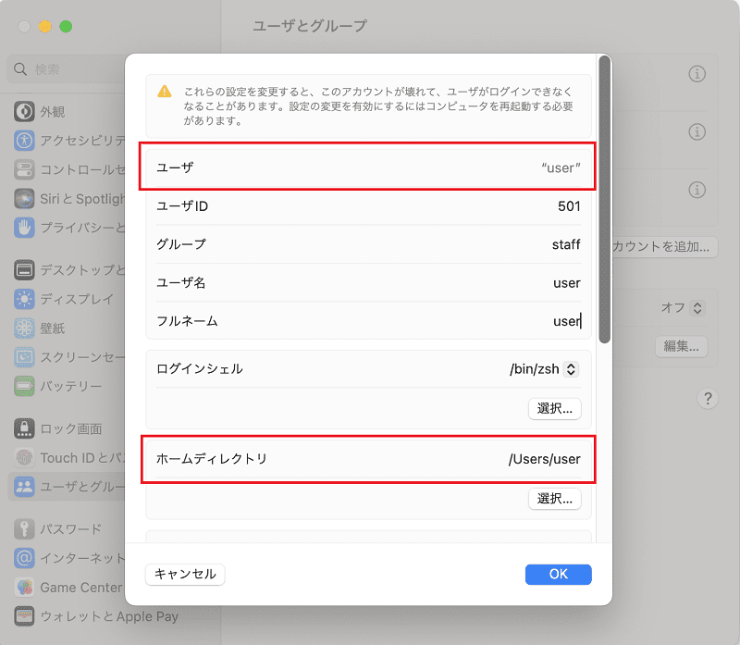Screen dimensions: 740x645
Task: Click the ユーザとグループ window title
Action: point(310,26)
